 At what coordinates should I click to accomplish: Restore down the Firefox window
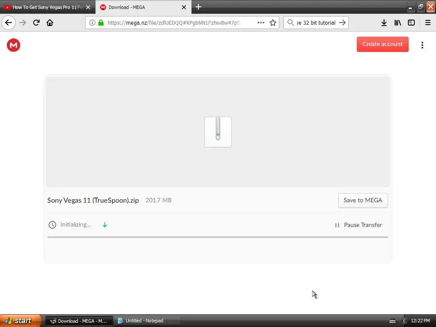(x=420, y=7)
